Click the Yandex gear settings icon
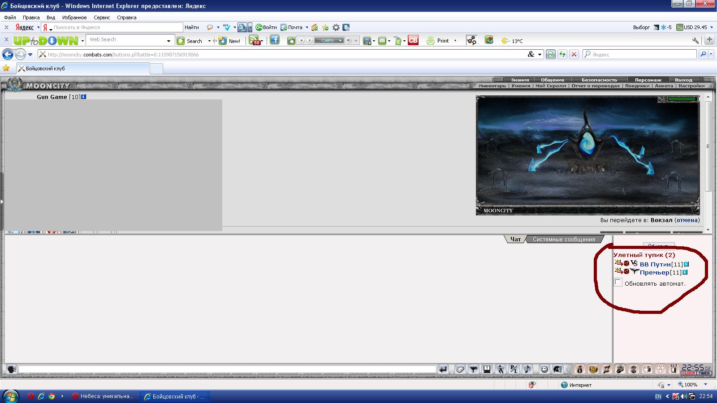The height and width of the screenshot is (403, 717). tap(336, 27)
